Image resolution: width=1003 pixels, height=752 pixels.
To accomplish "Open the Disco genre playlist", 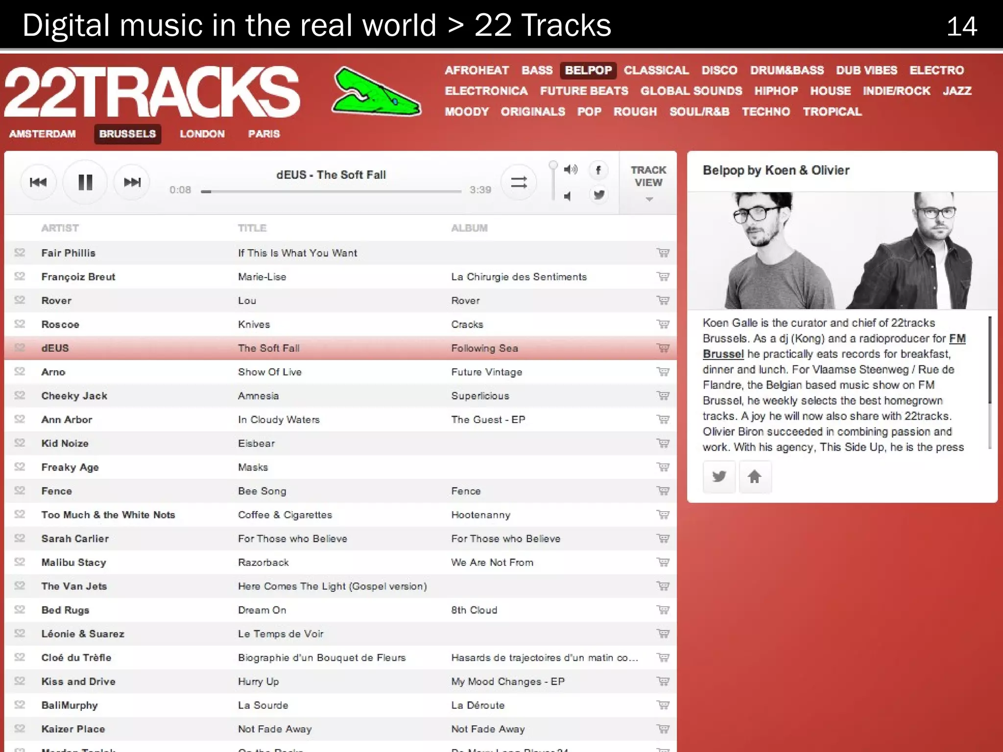I will click(719, 70).
